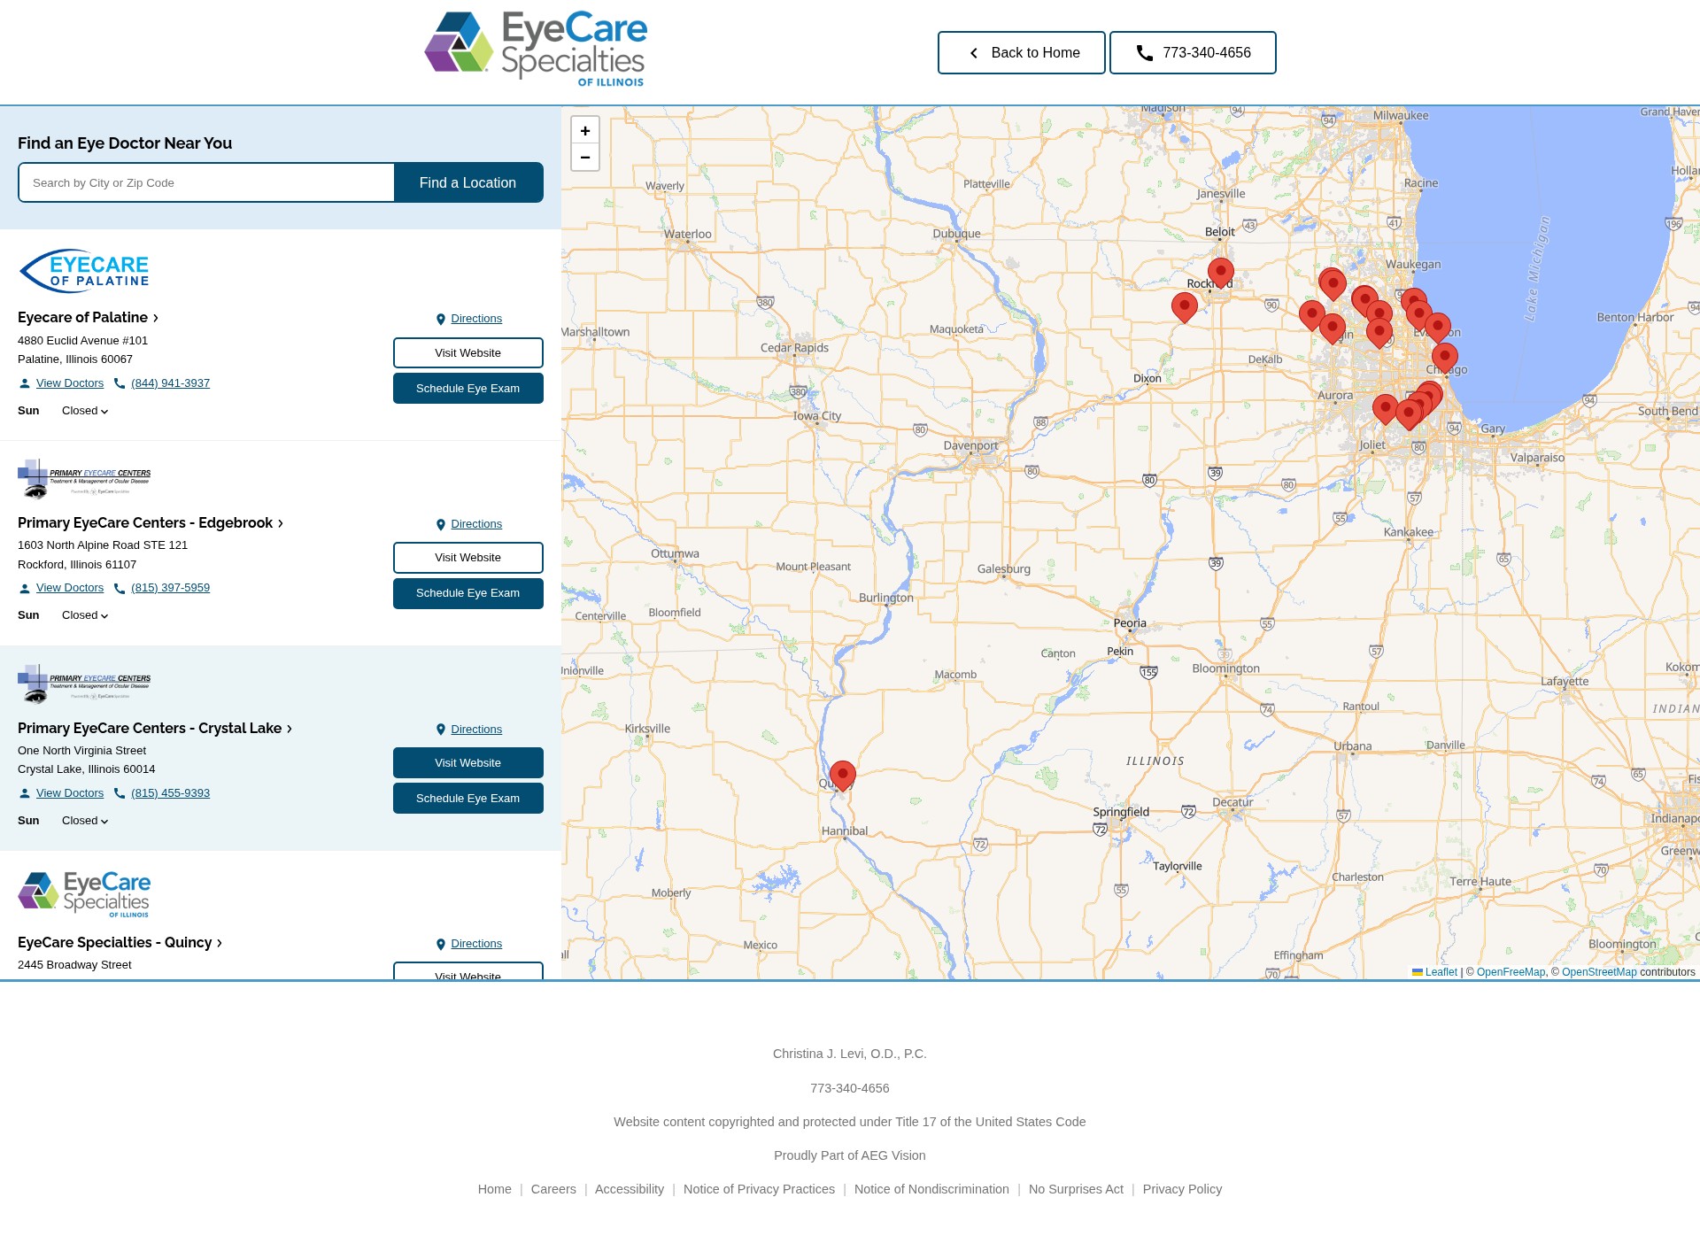
Task: Click the Find a Location button
Action: [468, 182]
